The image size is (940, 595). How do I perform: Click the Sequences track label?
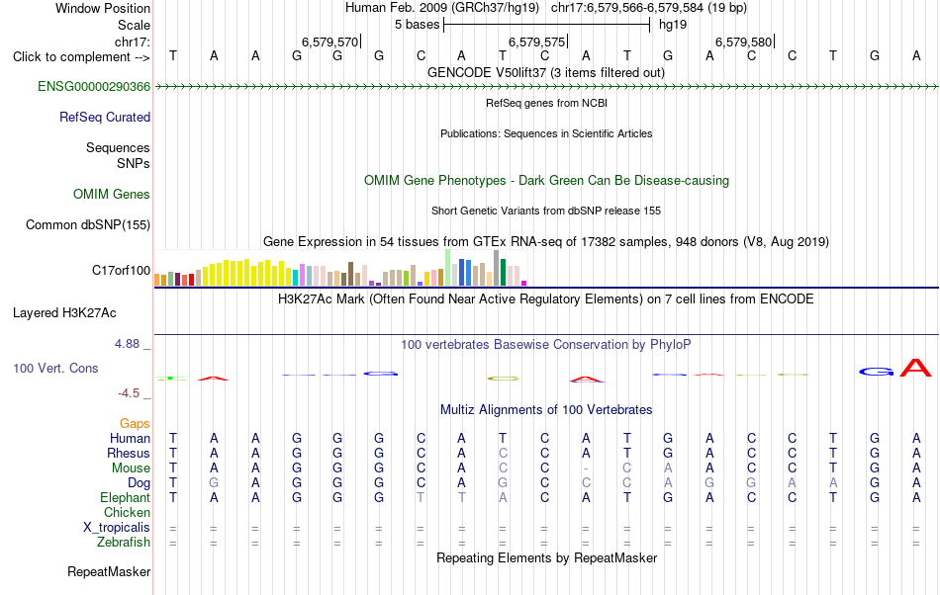point(118,147)
